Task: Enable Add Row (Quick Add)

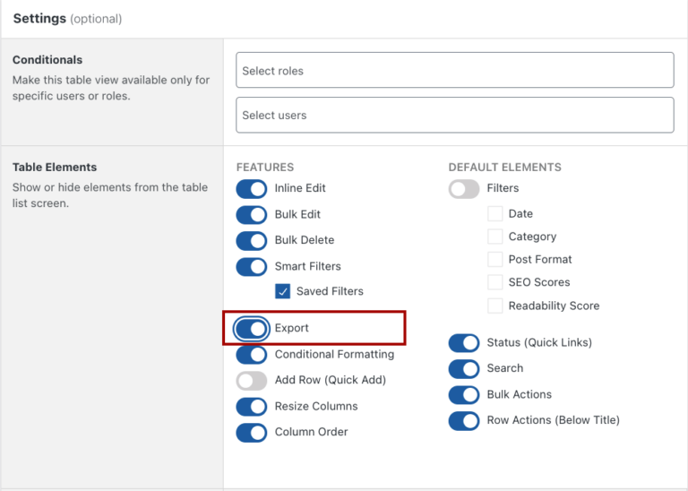Action: pos(252,381)
